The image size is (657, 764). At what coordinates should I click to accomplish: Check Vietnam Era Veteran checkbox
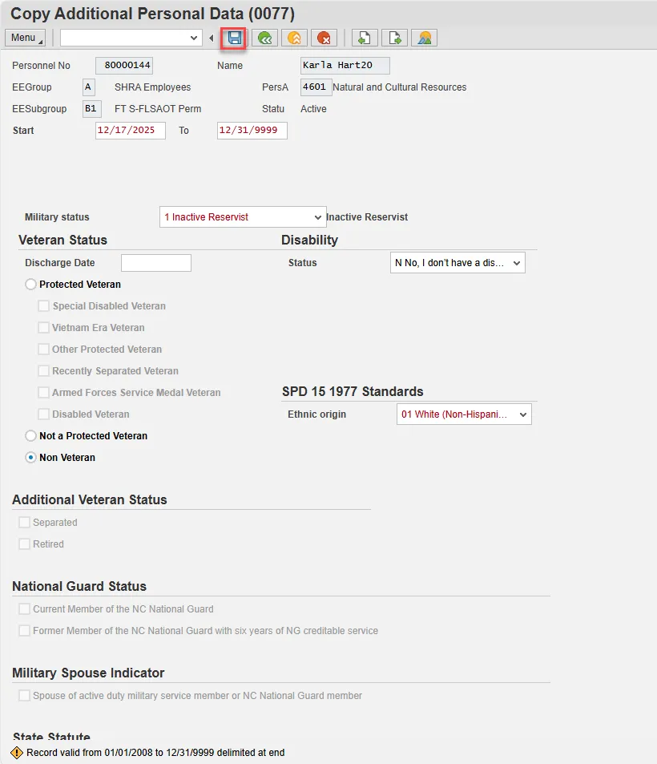tap(44, 327)
